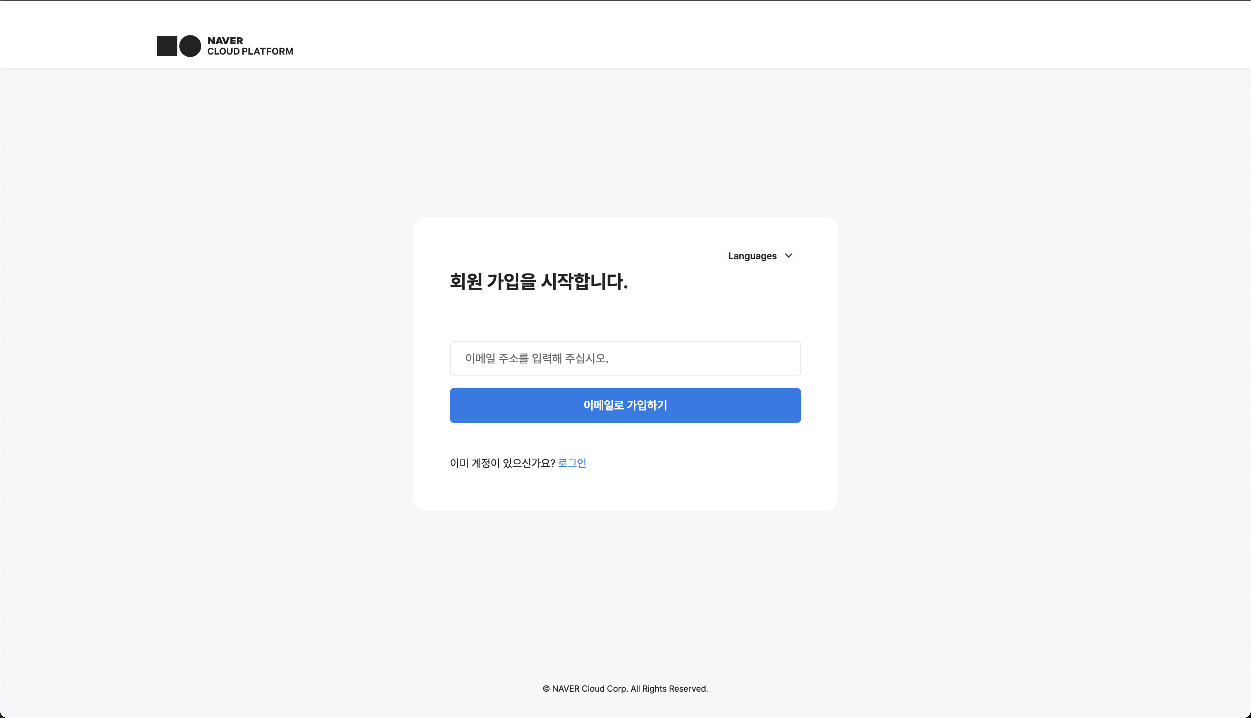Click the black square in the NAVER logo

167,46
